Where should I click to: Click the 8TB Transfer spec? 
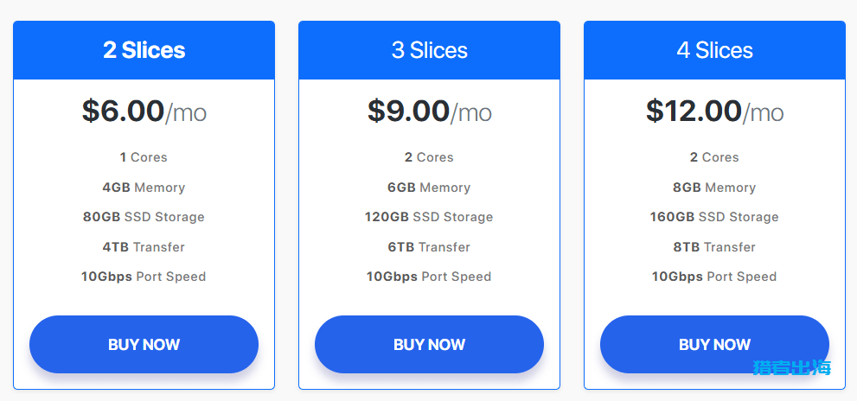714,247
